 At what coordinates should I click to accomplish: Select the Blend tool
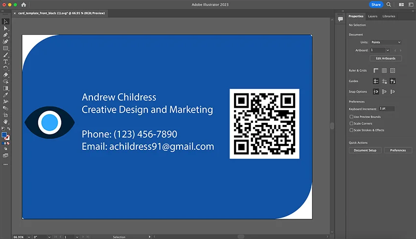[5, 108]
